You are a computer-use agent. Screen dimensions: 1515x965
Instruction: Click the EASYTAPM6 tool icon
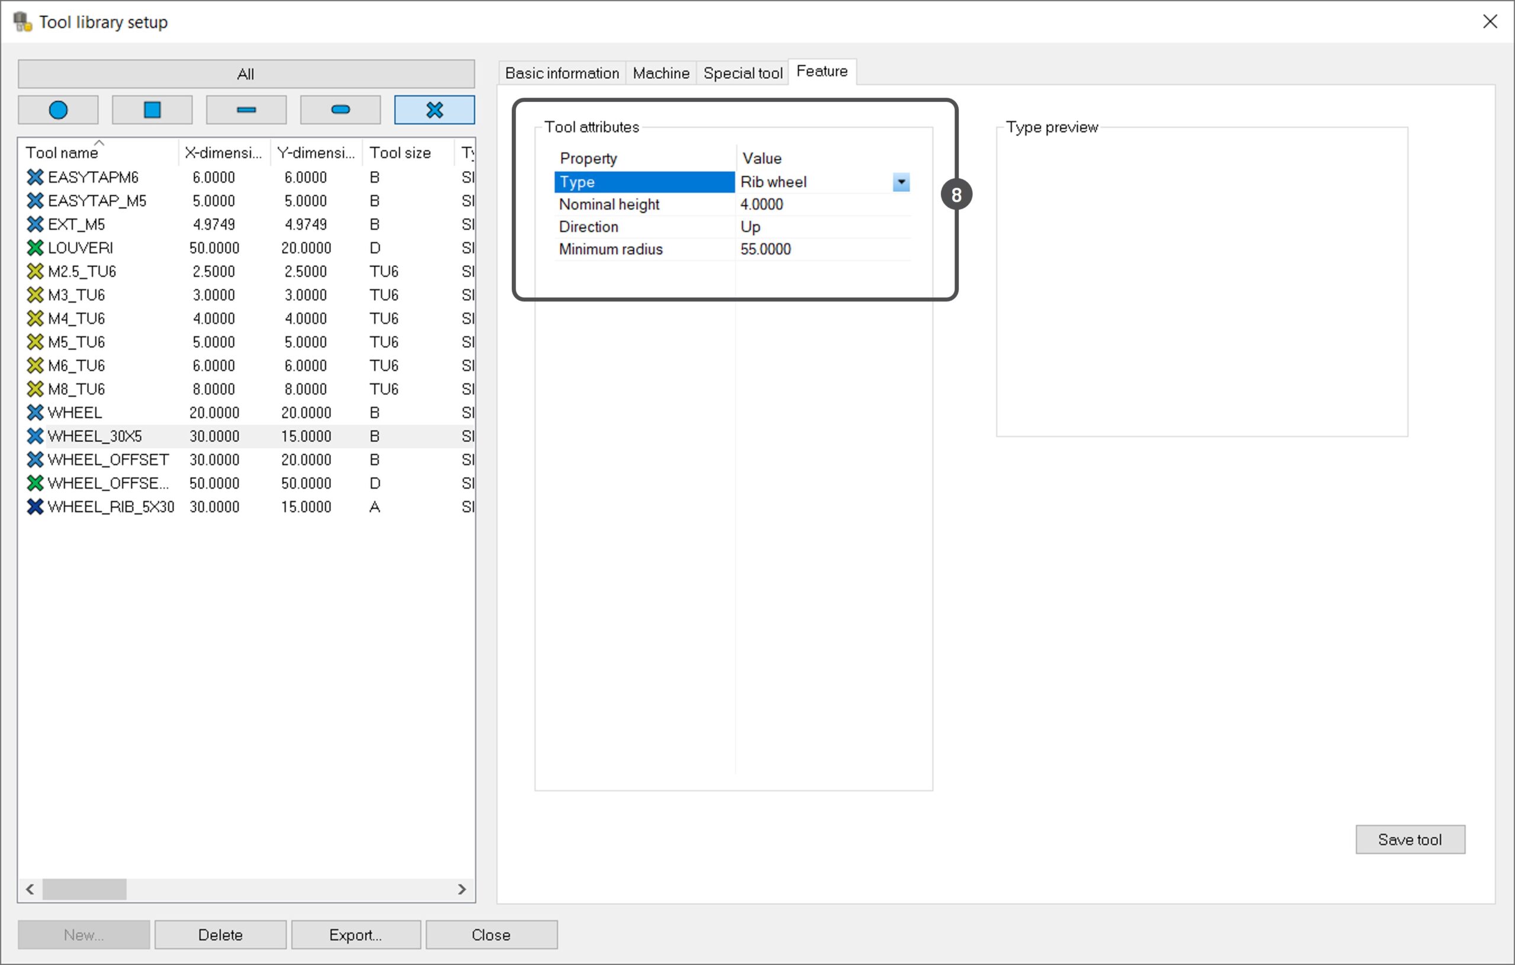[36, 178]
